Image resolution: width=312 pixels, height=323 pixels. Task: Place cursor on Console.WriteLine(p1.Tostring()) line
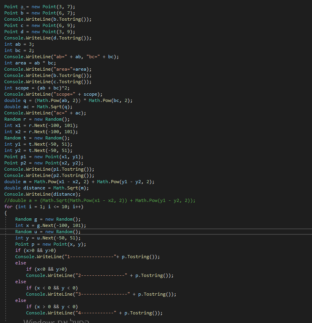(49, 170)
